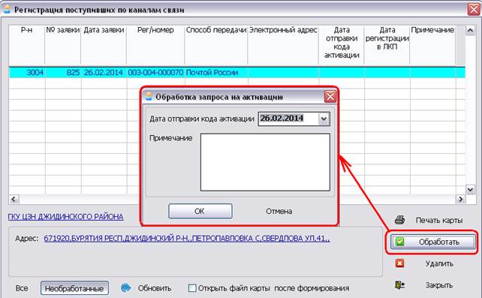Click the Рег/номер column header
The width and height of the screenshot is (482, 298).
[x=155, y=46]
